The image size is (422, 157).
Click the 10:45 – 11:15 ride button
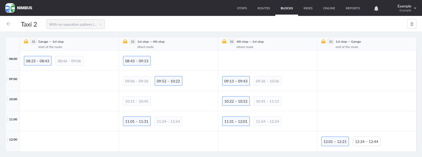[x=267, y=101]
